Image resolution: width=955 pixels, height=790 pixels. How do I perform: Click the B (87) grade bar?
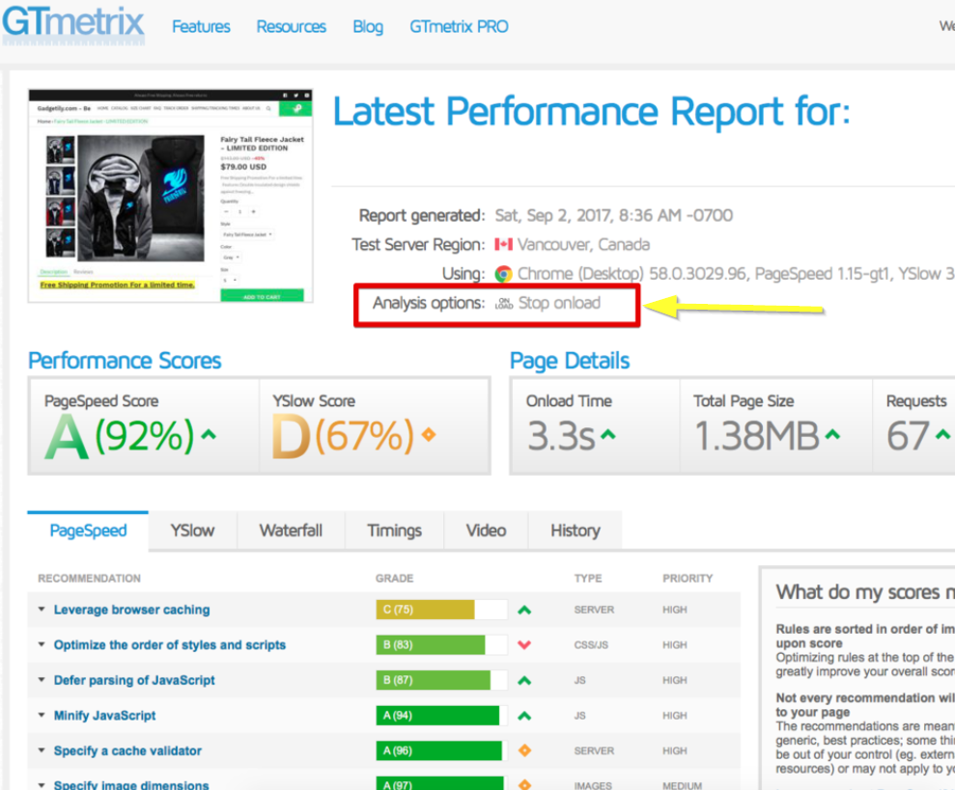pos(441,680)
